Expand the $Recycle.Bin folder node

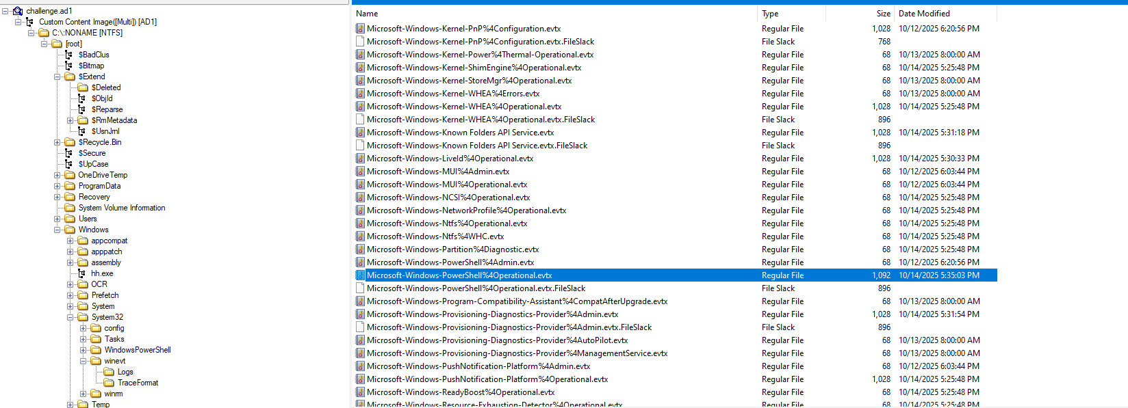(57, 142)
